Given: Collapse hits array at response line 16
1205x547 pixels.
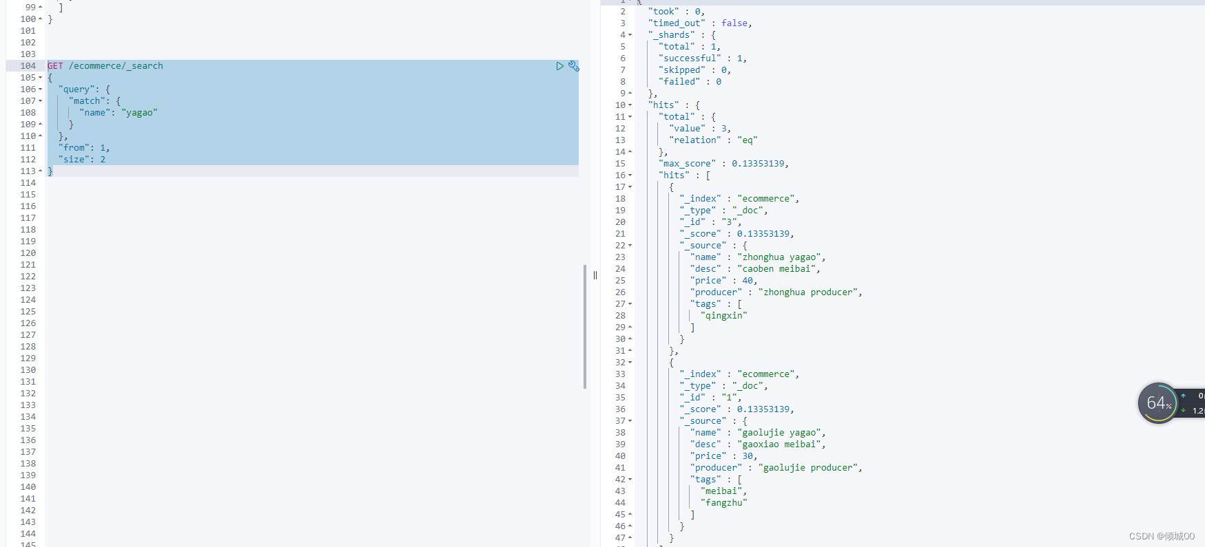Looking at the screenshot, I should 630,175.
